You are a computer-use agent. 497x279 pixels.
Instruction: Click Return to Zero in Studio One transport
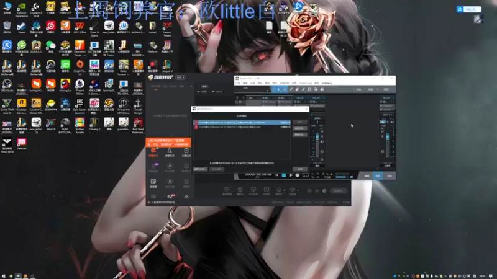[x=276, y=175]
